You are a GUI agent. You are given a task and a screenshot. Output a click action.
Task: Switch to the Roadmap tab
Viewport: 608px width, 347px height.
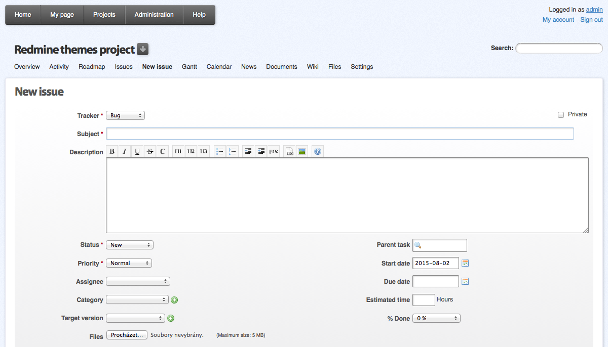tap(92, 67)
